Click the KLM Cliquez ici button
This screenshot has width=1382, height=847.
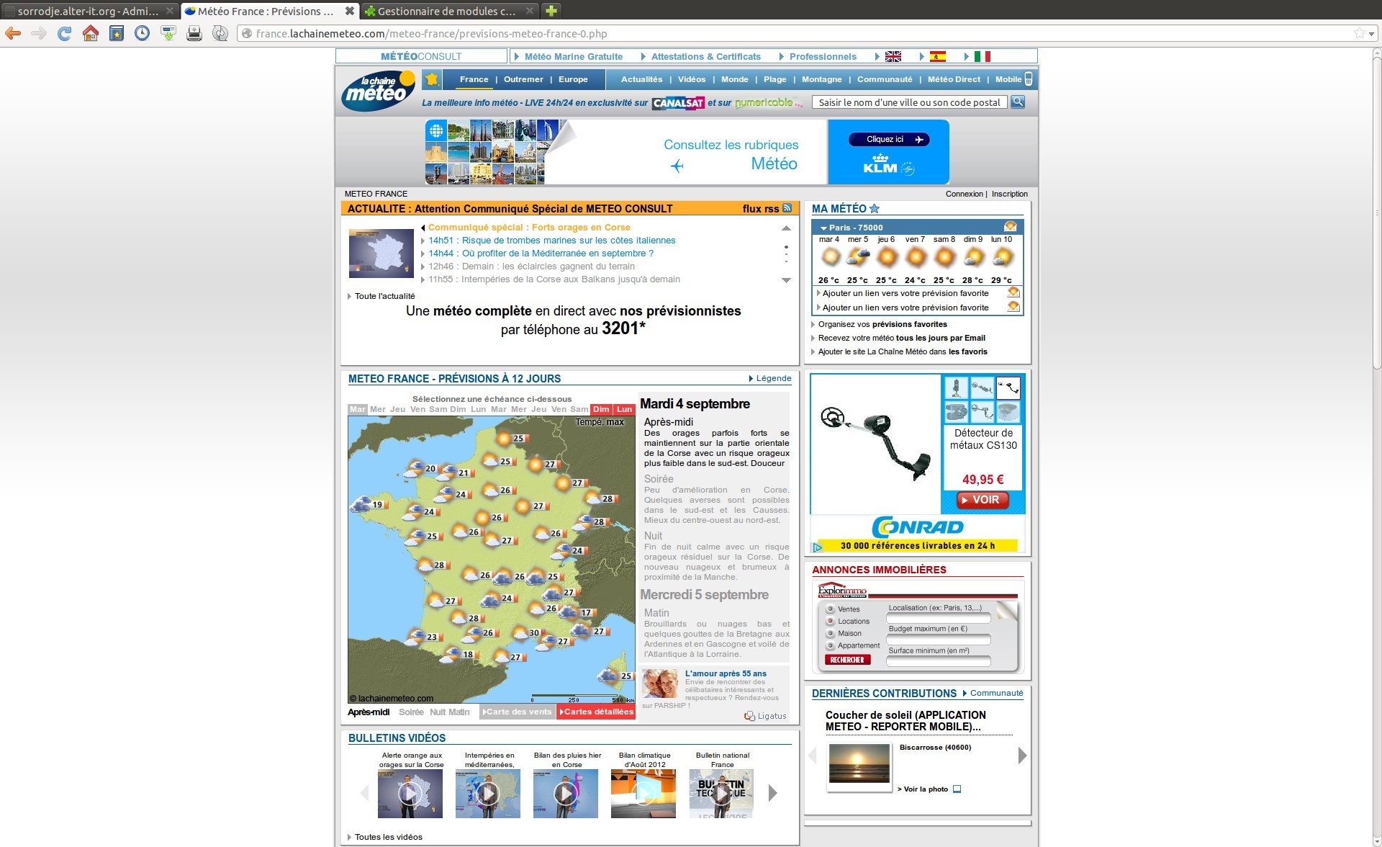pyautogui.click(x=889, y=140)
